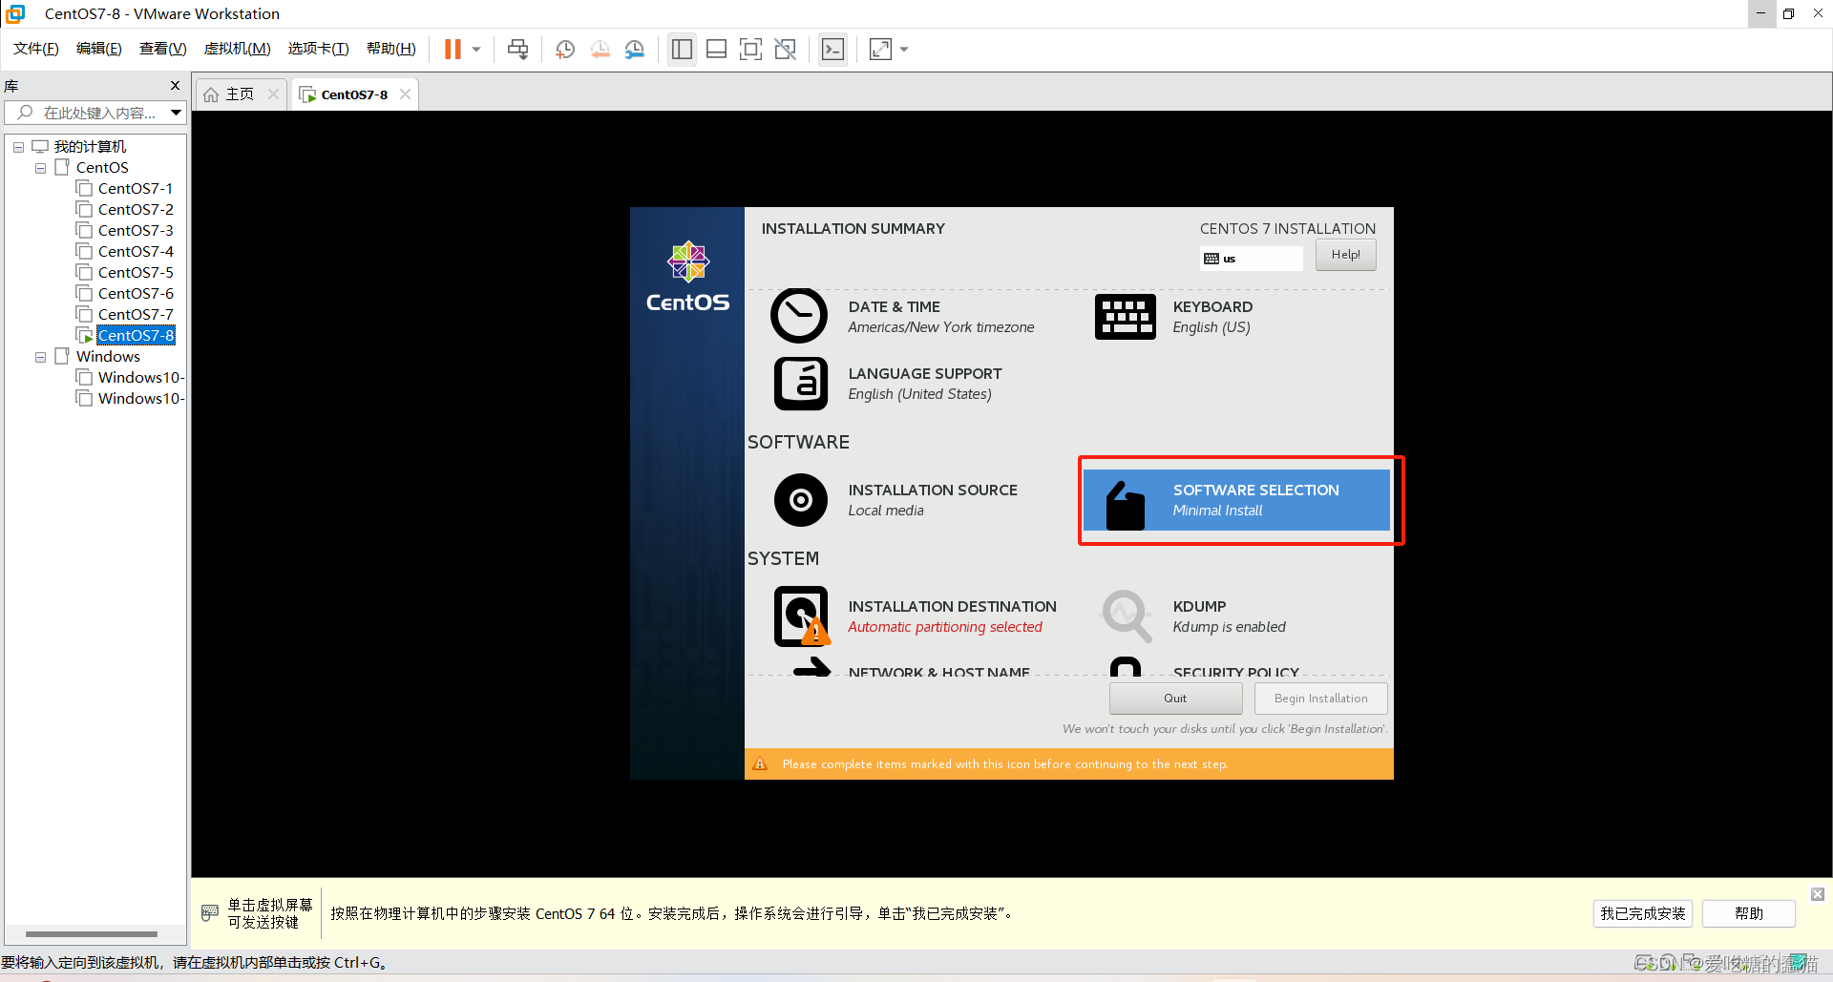This screenshot has width=1833, height=982.
Task: Open the stretch display dropdown arrow
Action: [904, 50]
